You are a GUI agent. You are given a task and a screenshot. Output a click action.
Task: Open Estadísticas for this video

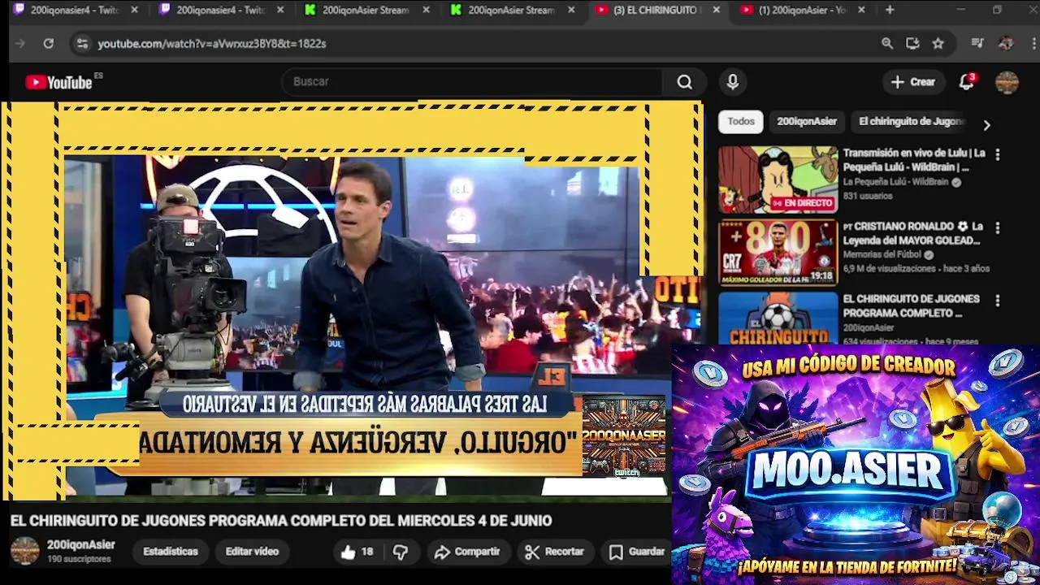pos(171,552)
